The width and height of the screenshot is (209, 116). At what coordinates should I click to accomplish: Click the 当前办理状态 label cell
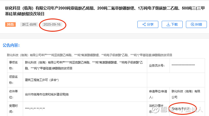[158, 109]
